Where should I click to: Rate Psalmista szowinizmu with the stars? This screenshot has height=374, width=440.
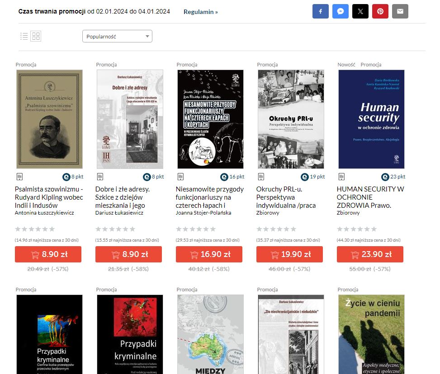click(35, 229)
